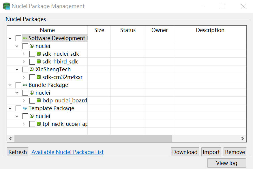
Task: Expand the sdk-nuclei_sdk node
Action: pyautogui.click(x=24, y=54)
